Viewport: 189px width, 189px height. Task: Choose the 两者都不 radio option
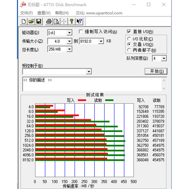pos(129,50)
